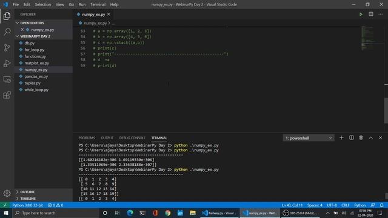
Task: Open the View menu
Action: tap(59, 4)
